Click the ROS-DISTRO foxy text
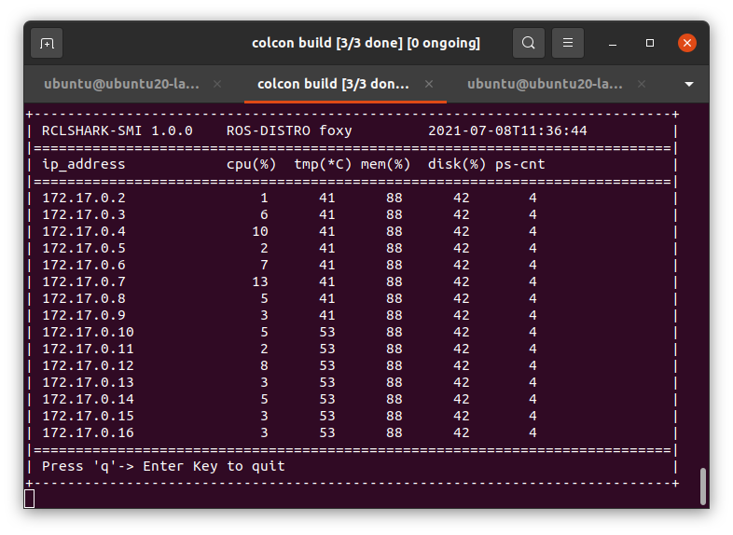The image size is (733, 535). pyautogui.click(x=289, y=130)
